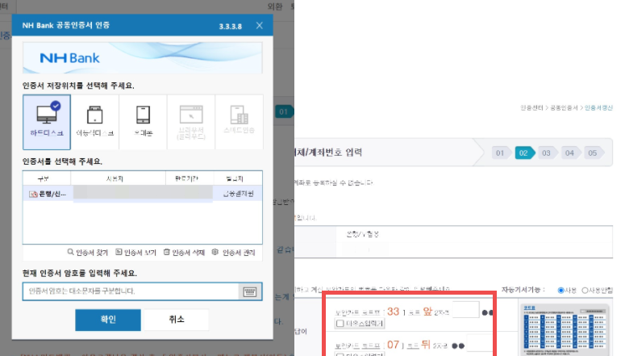Select 사용안함 radio for auto-fill function
The width and height of the screenshot is (625, 356).
[x=585, y=290]
